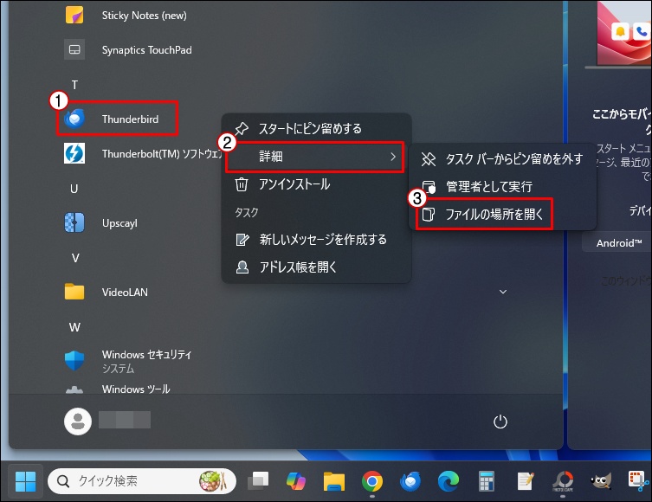Image resolution: width=652 pixels, height=502 pixels.
Task: Click the search highlight image in search box
Action: pyautogui.click(x=213, y=481)
